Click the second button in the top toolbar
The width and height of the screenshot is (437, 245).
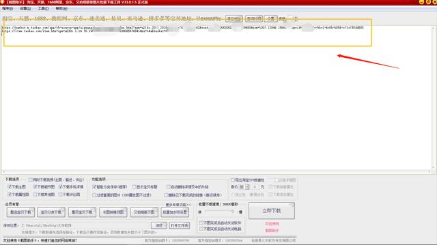[x=254, y=18]
